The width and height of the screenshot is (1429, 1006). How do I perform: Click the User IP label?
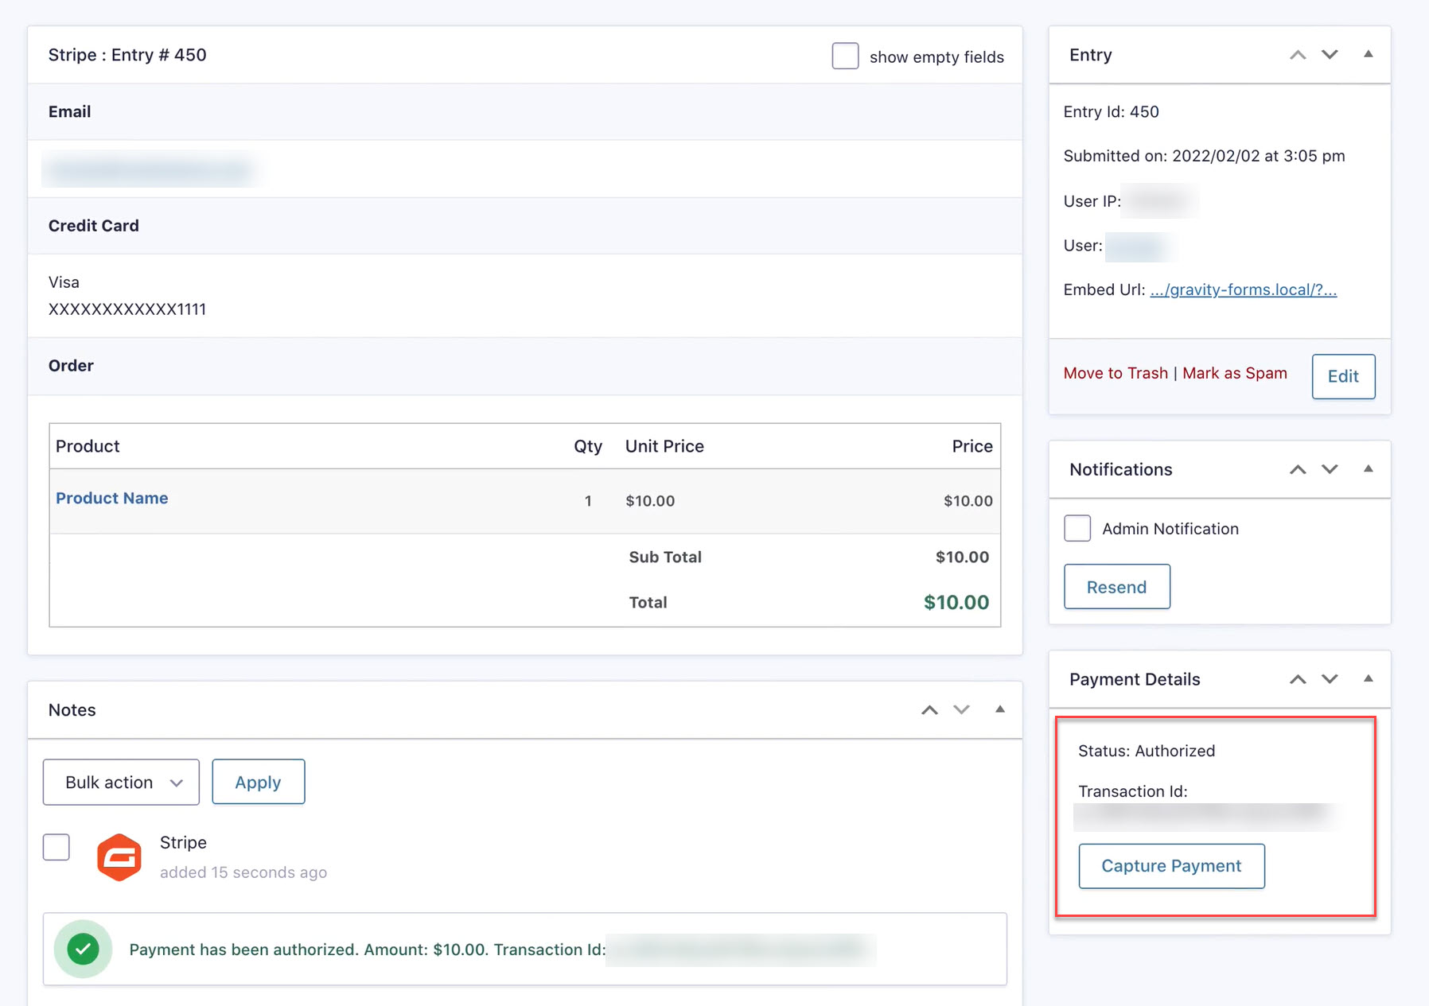tap(1092, 201)
